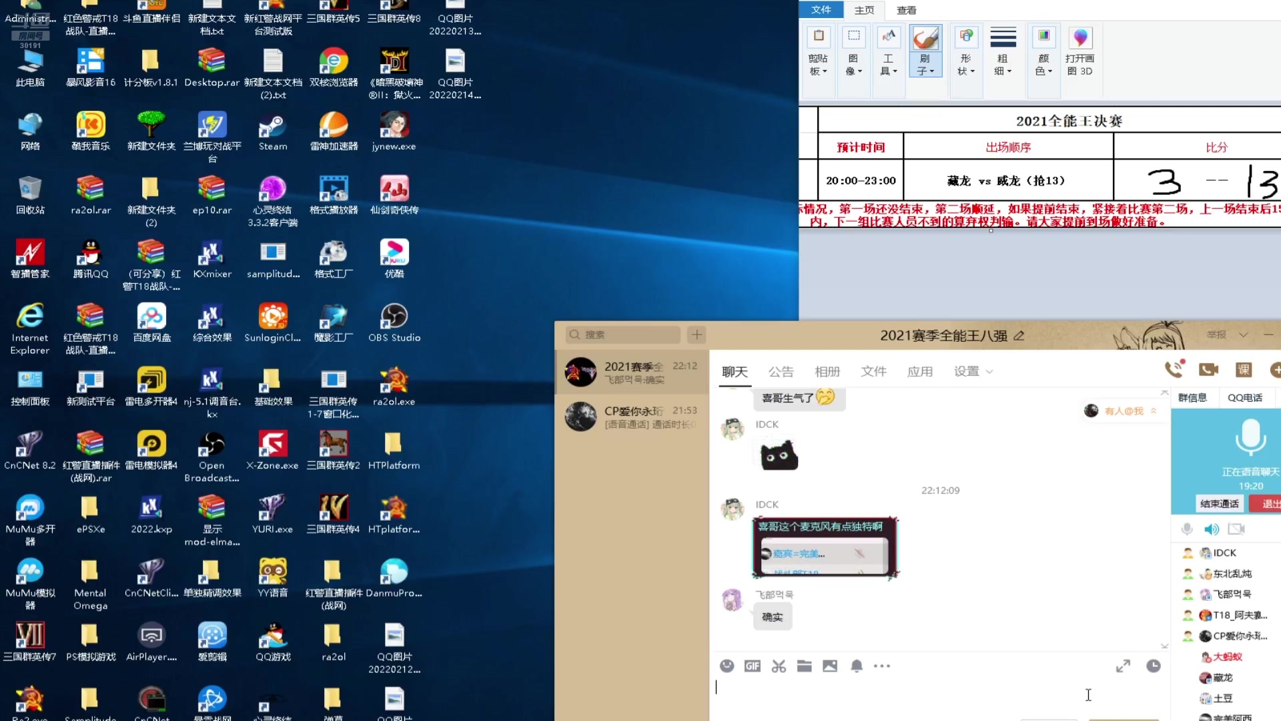Viewport: 1281px width, 721px height.
Task: Open 格式工厂 desktop icon
Action: (x=334, y=259)
